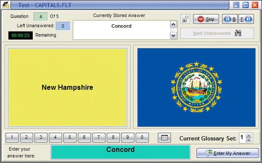The height and width of the screenshot is (163, 262).
Task: Click the question number 4 field
Action: pos(41,17)
